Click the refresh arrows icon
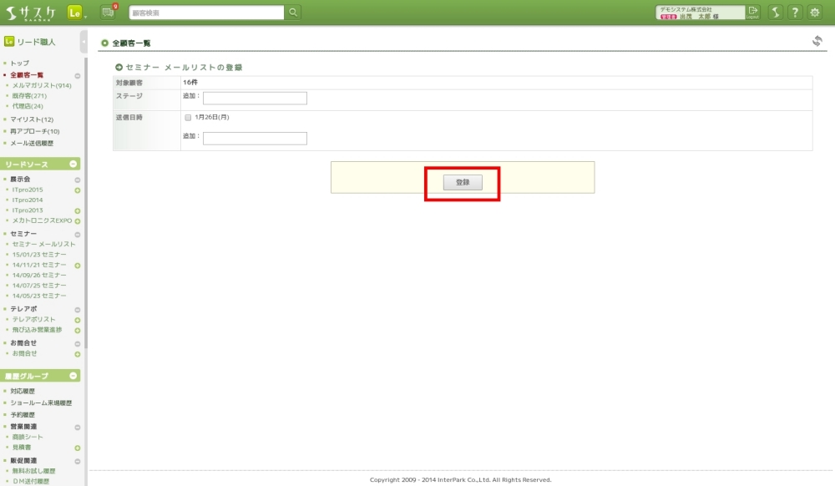Viewport: 835px width, 486px height. 817,41
